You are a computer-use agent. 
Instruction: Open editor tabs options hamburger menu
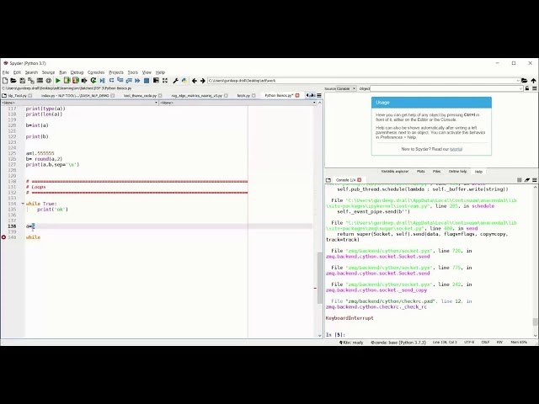(x=319, y=95)
